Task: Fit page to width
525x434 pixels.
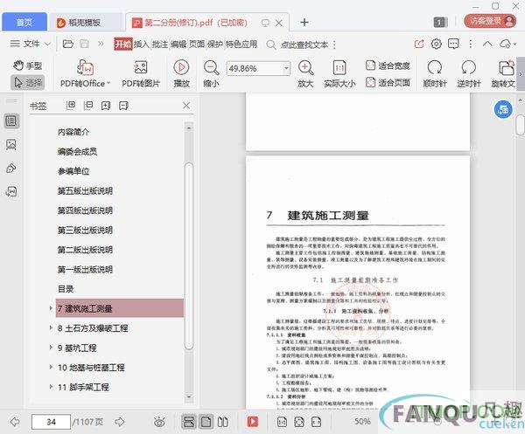Action: click(x=388, y=65)
